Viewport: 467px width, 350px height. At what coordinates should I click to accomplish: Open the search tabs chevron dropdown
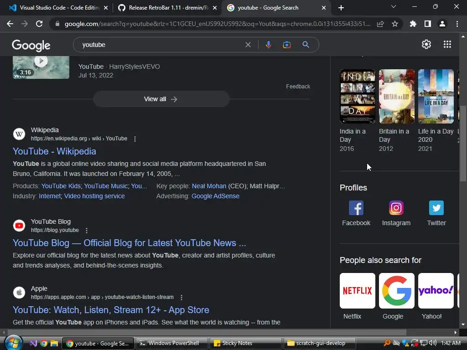394,6
